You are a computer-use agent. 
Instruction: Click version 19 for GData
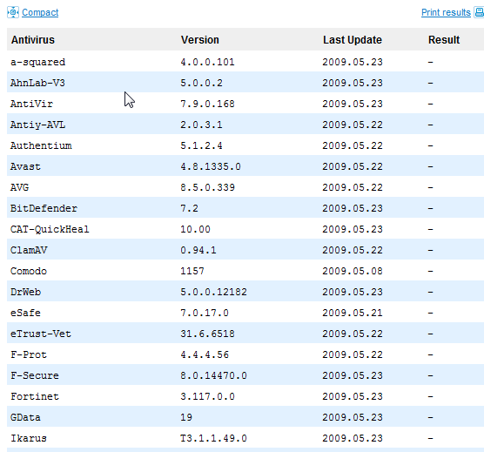click(x=186, y=417)
